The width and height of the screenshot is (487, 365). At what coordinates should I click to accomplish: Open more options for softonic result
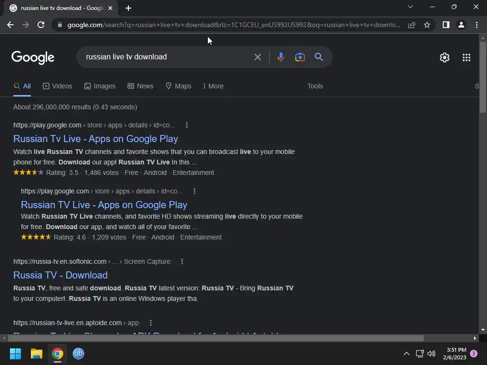182,261
